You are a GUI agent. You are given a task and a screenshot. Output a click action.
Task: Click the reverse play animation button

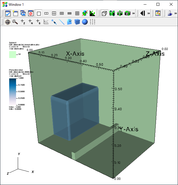[x=143, y=13]
